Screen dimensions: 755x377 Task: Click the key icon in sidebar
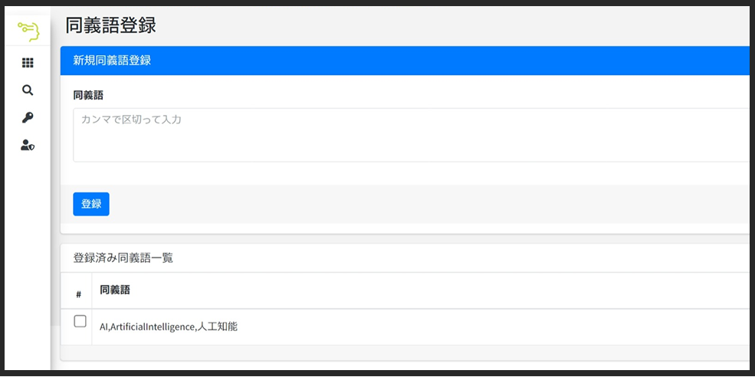coord(28,117)
